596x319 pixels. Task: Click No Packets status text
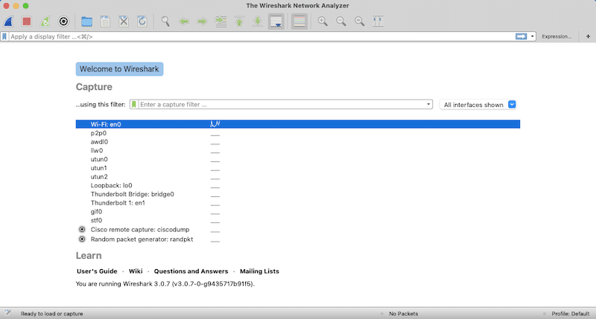pyautogui.click(x=403, y=314)
